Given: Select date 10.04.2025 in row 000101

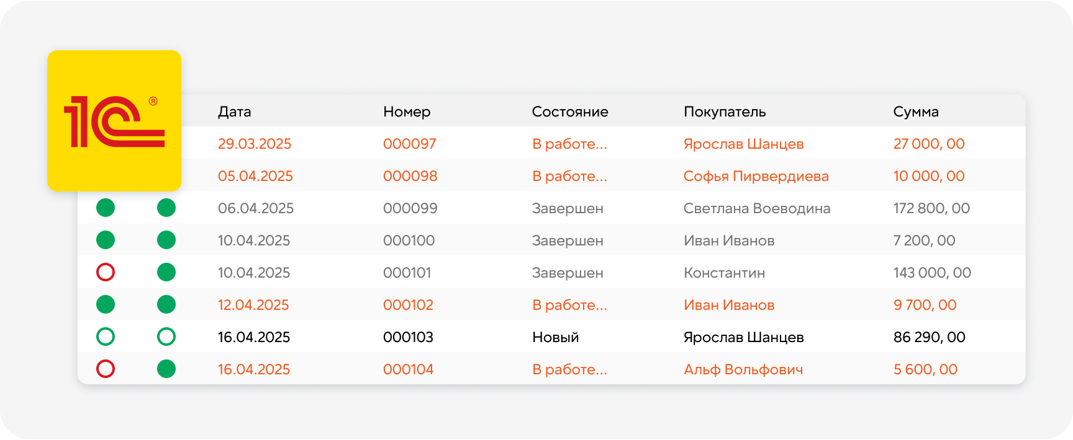Looking at the screenshot, I should click(x=254, y=273).
